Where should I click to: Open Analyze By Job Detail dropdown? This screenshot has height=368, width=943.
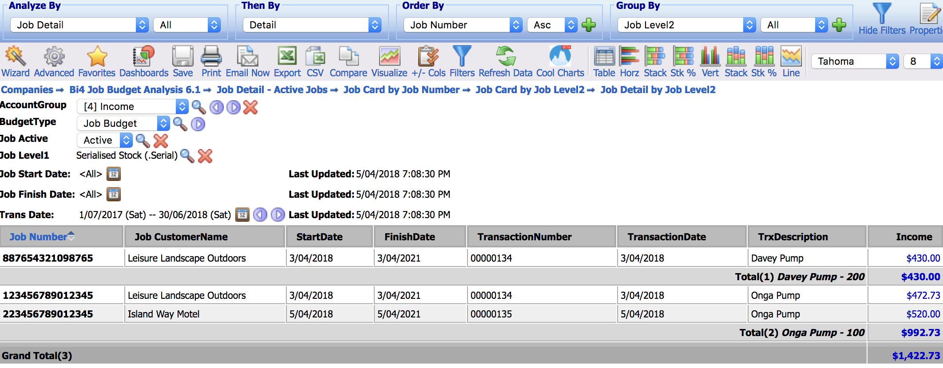(79, 25)
